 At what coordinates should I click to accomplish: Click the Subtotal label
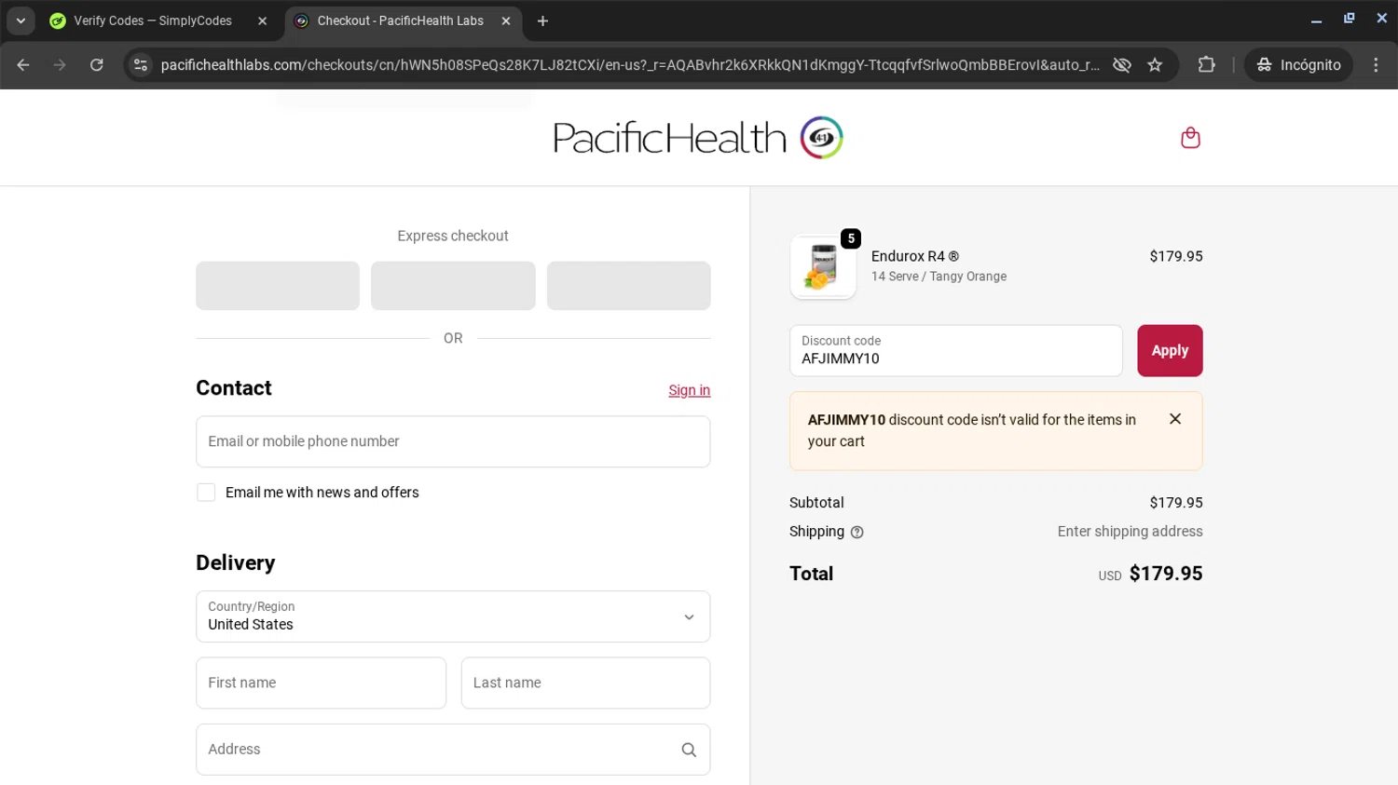(816, 503)
